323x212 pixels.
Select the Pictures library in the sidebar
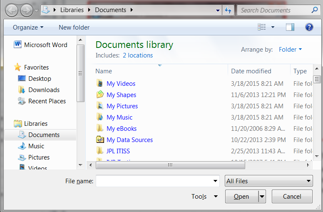(39, 157)
